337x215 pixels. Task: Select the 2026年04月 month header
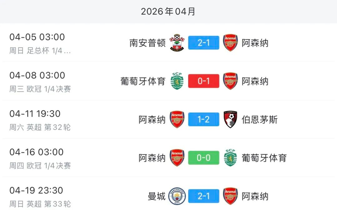(168, 12)
